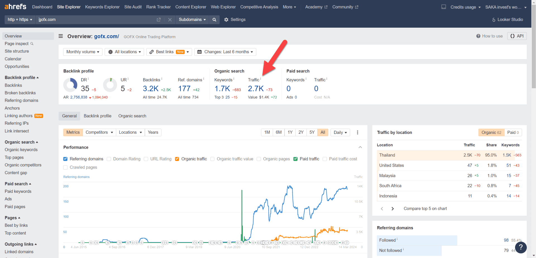Go to previous Traffic by location page
Viewport: 536px width, 258px height.
coord(382,209)
